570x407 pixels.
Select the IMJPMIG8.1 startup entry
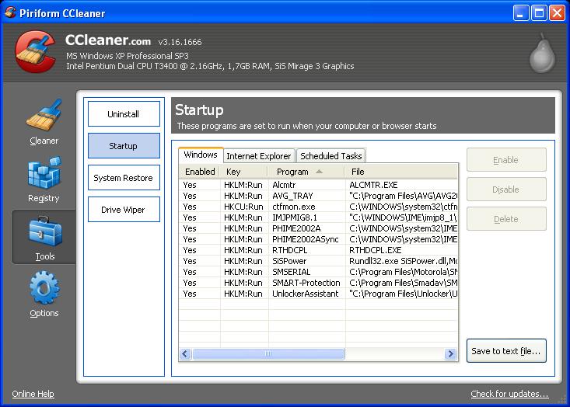318,217
